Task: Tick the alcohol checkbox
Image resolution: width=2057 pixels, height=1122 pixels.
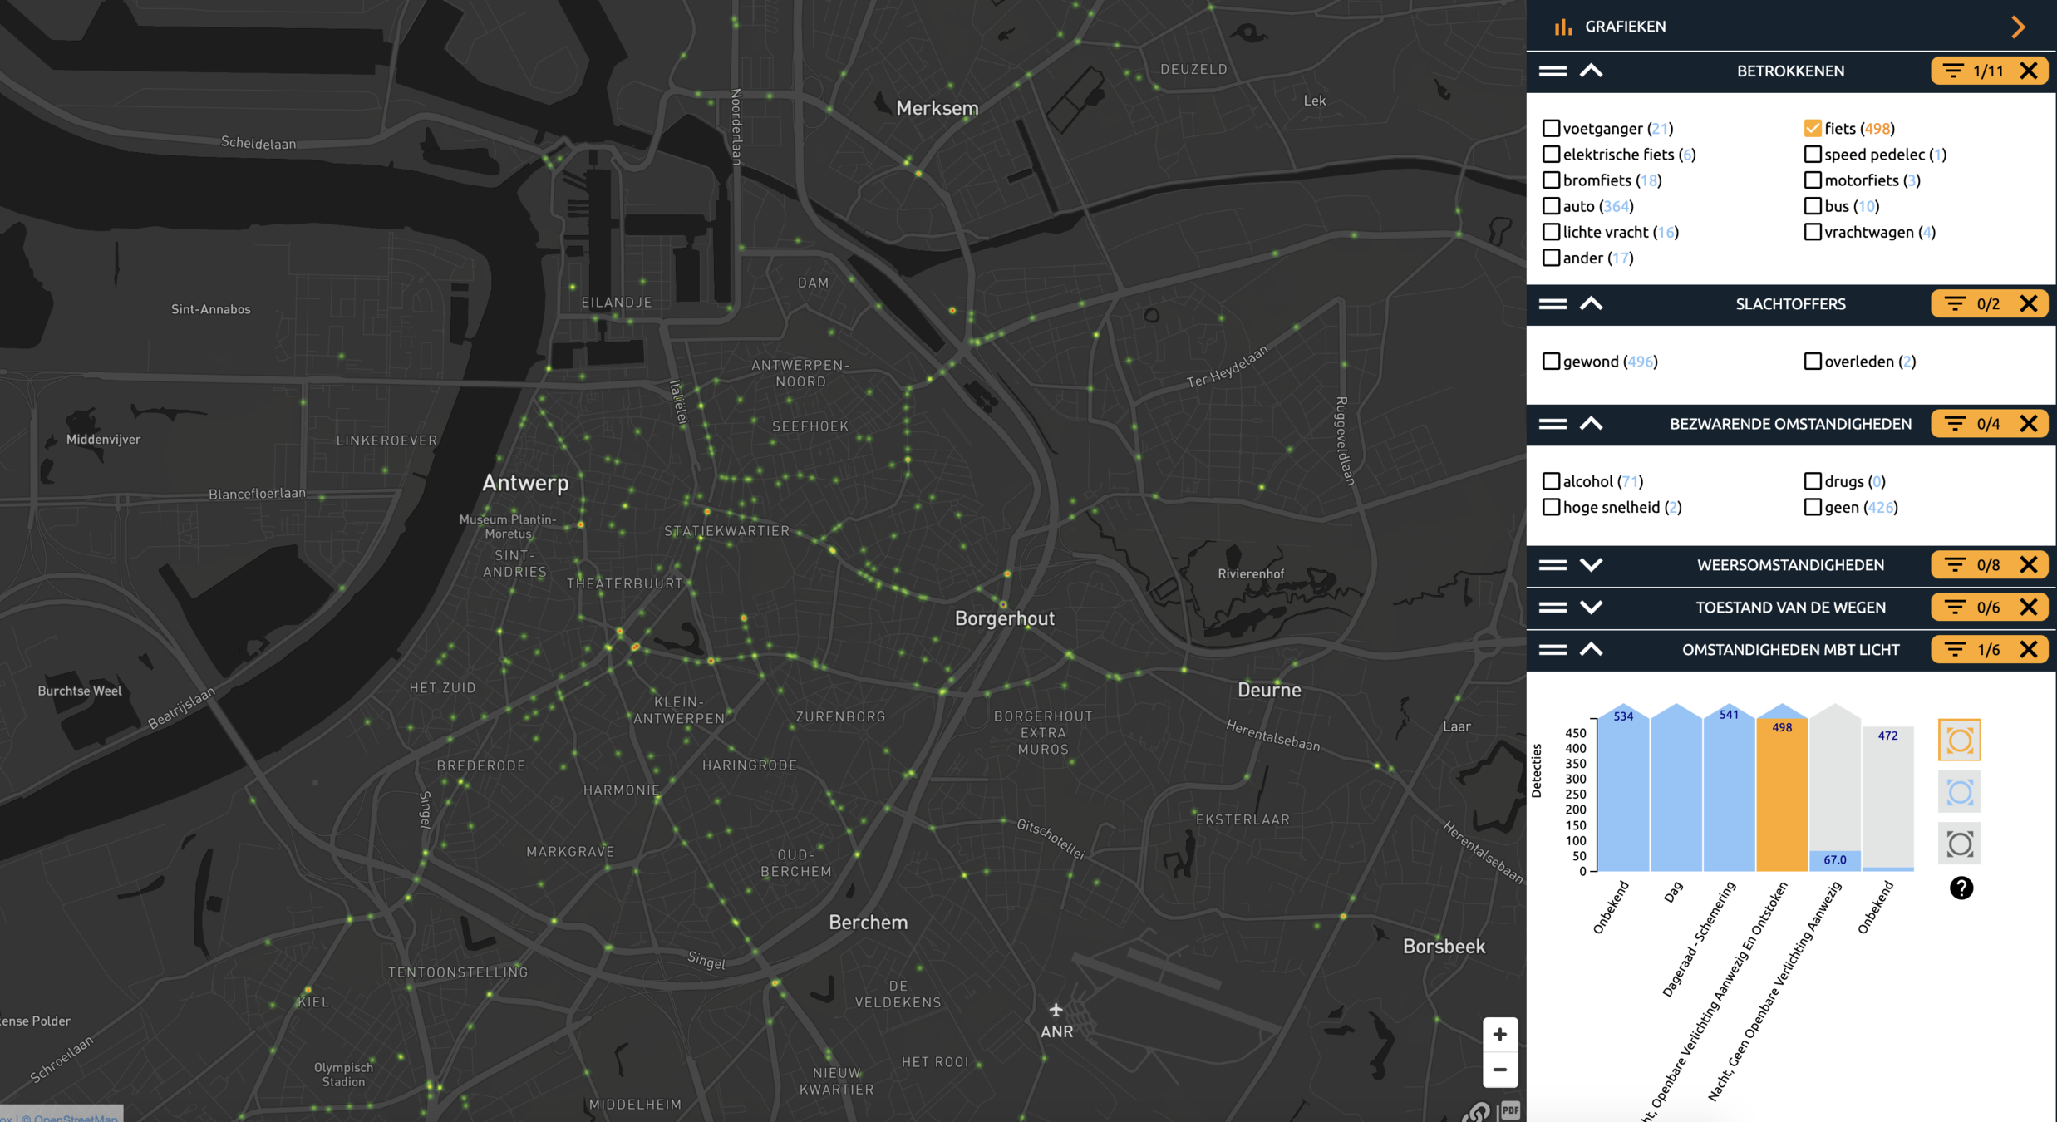Action: [x=1551, y=481]
